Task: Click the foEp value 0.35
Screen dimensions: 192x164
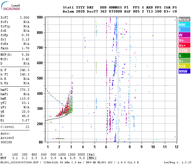Action: (x=26, y=35)
